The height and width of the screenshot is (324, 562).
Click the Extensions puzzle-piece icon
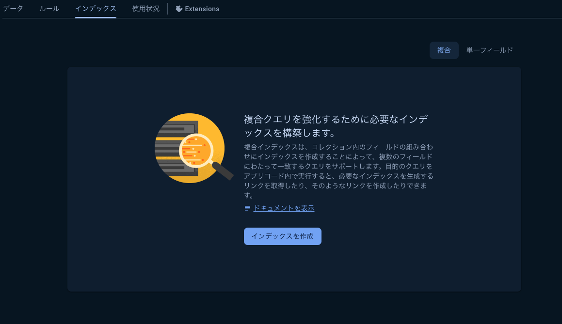[178, 8]
